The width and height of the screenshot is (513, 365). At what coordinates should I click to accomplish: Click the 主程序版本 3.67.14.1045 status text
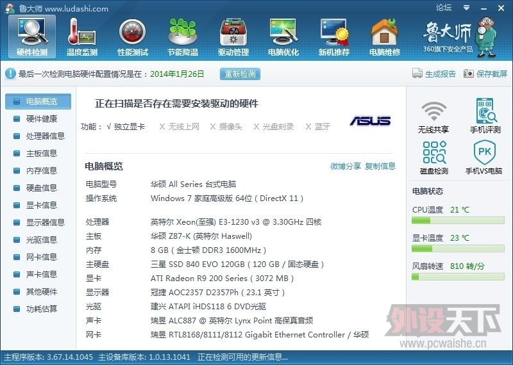click(48, 357)
